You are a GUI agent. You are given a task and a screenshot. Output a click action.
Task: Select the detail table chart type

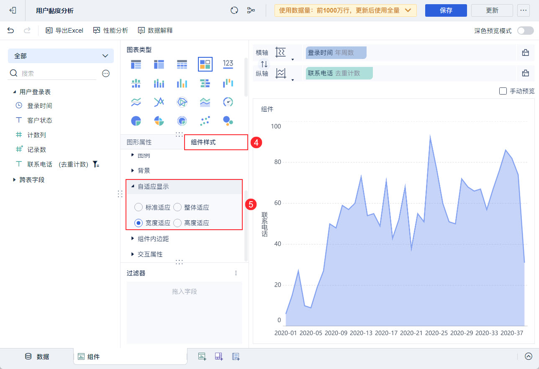(x=182, y=64)
